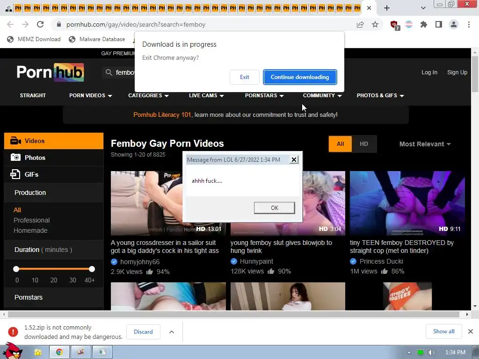Image resolution: width=479 pixels, height=359 pixels.
Task: Share this page using the share icon
Action: pos(360,24)
